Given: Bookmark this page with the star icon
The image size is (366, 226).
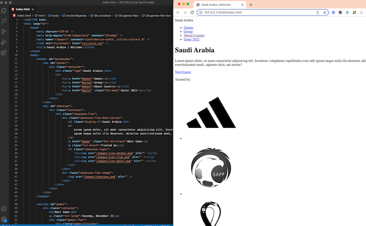Looking at the screenshot, I should point(325,13).
